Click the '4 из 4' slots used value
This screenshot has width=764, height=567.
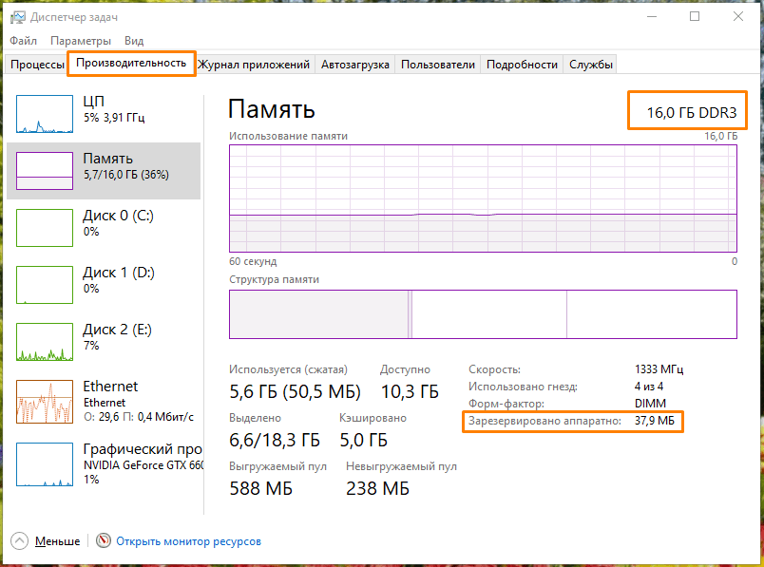coord(649,387)
